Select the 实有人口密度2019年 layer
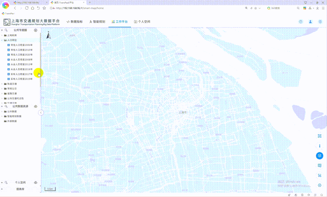This screenshot has height=197, width=327. click(22, 79)
